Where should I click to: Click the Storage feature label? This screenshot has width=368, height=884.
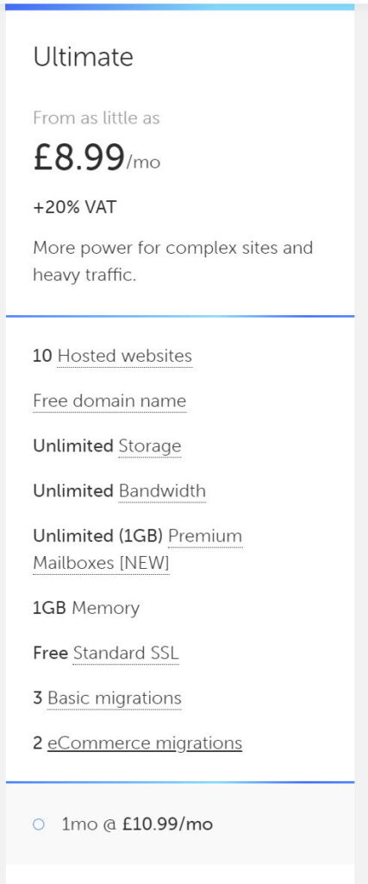(x=150, y=446)
